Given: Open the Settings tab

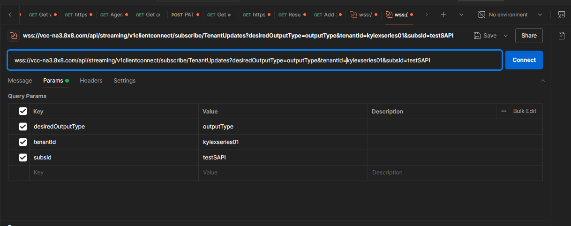Looking at the screenshot, I should (x=125, y=81).
